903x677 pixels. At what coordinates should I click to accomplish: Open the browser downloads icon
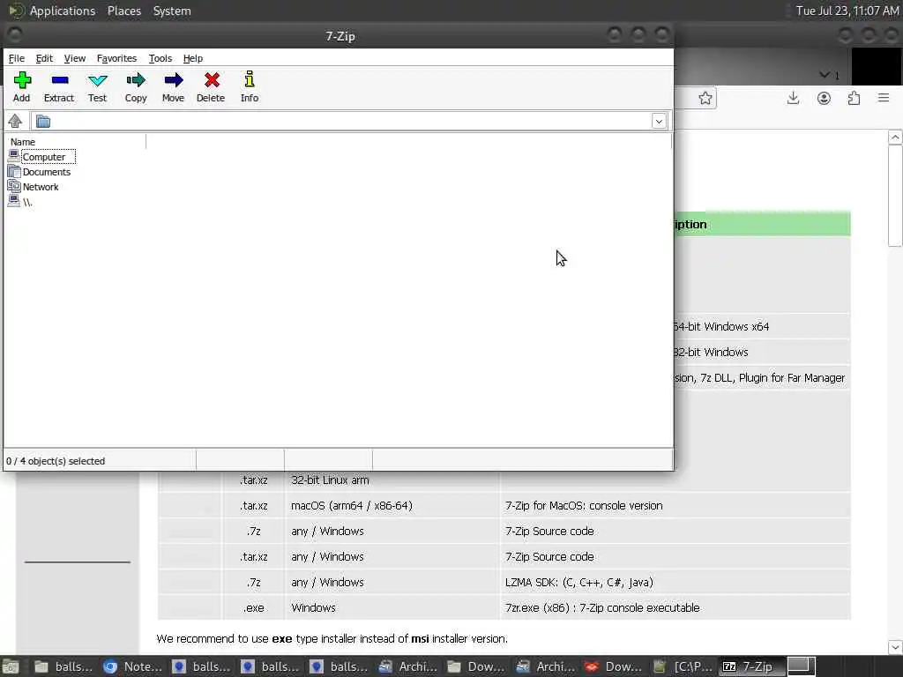click(x=793, y=98)
